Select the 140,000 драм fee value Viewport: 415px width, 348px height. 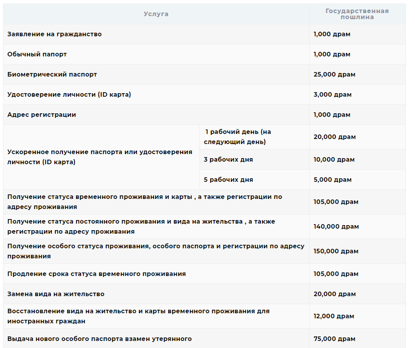(336, 227)
